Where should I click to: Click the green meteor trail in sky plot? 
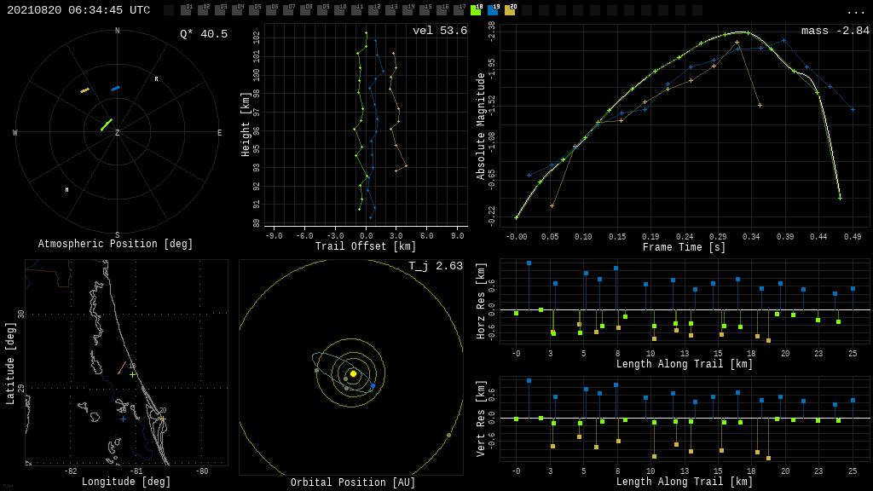[x=106, y=125]
